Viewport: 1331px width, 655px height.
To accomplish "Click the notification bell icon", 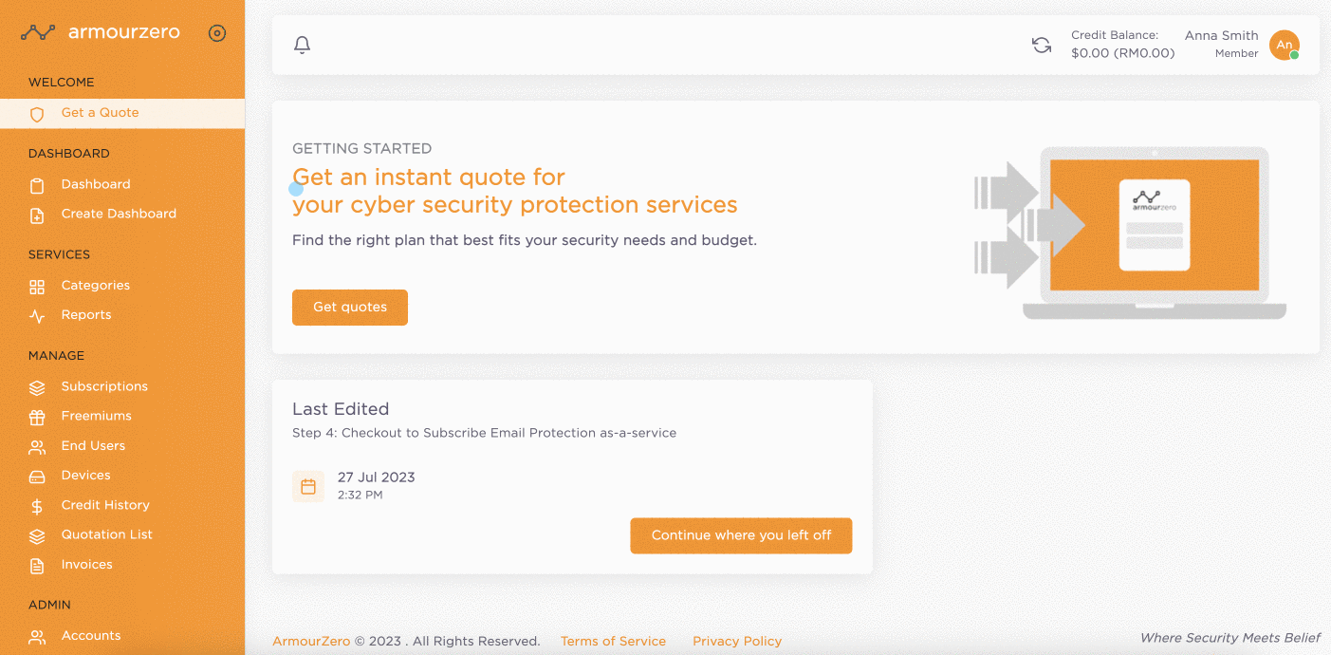I will [303, 45].
